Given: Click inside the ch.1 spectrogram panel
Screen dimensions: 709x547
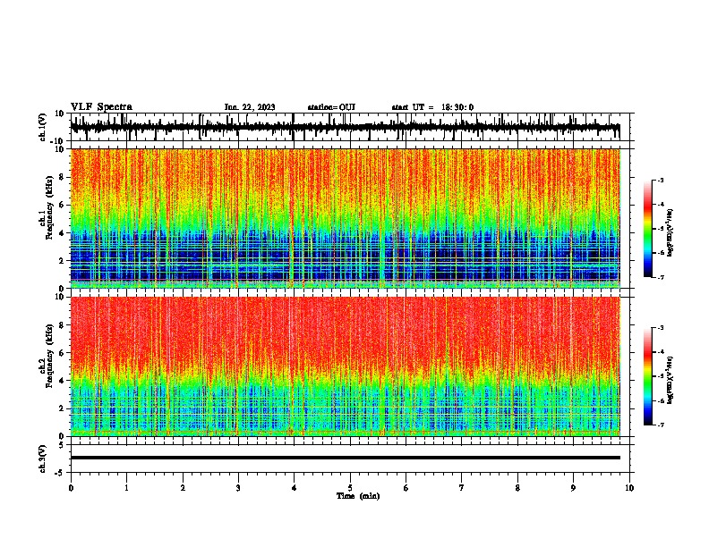Looking at the screenshot, I should tap(345, 218).
